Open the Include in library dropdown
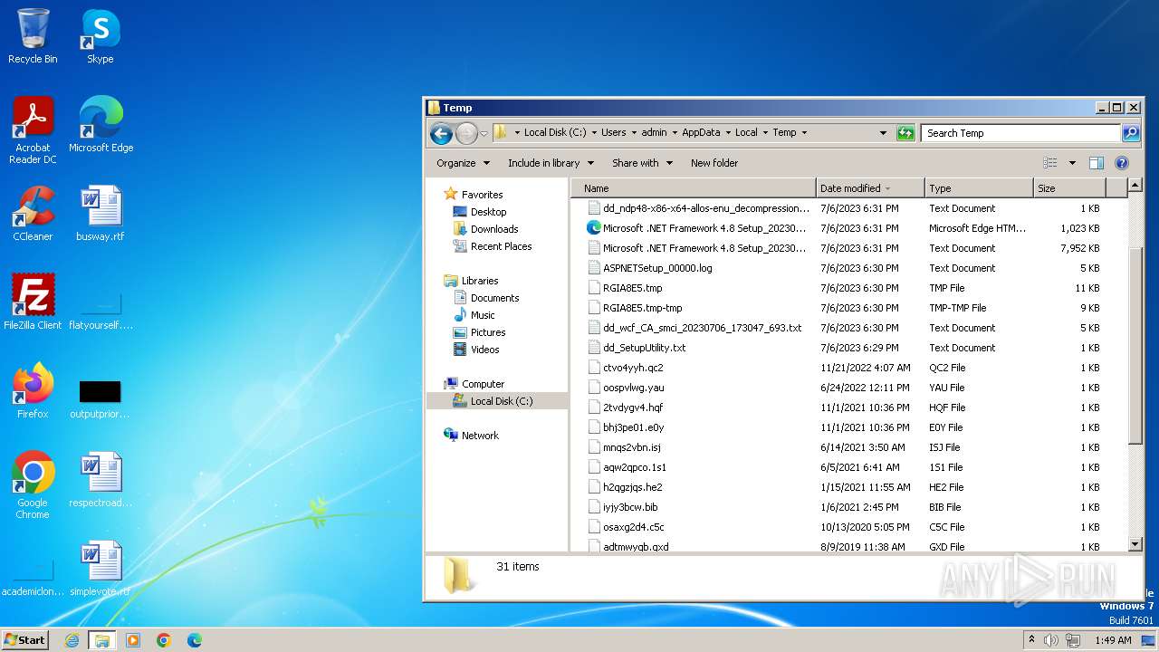The image size is (1159, 652). click(x=551, y=163)
